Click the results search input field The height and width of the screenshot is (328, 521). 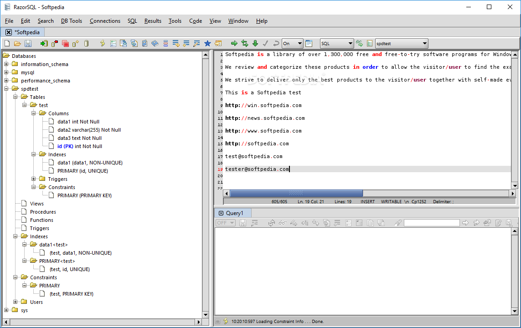pyautogui.click(x=432, y=223)
